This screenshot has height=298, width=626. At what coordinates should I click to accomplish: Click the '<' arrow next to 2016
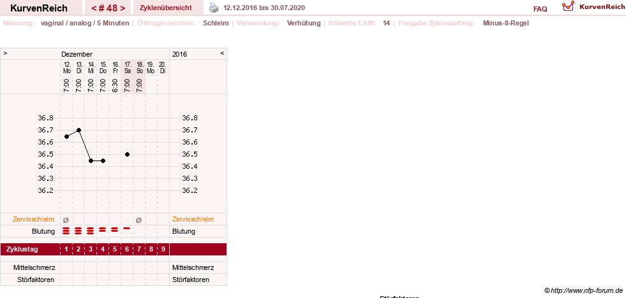click(222, 53)
